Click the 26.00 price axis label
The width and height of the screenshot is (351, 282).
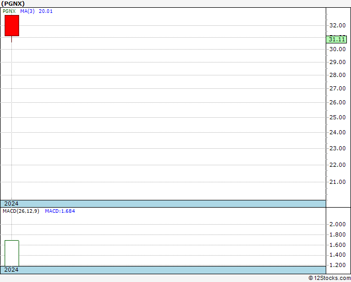click(338, 103)
